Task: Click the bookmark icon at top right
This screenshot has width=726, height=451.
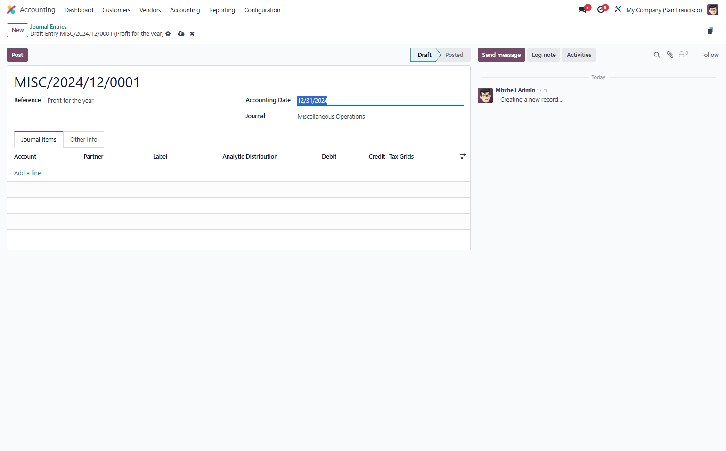Action: coord(710,31)
